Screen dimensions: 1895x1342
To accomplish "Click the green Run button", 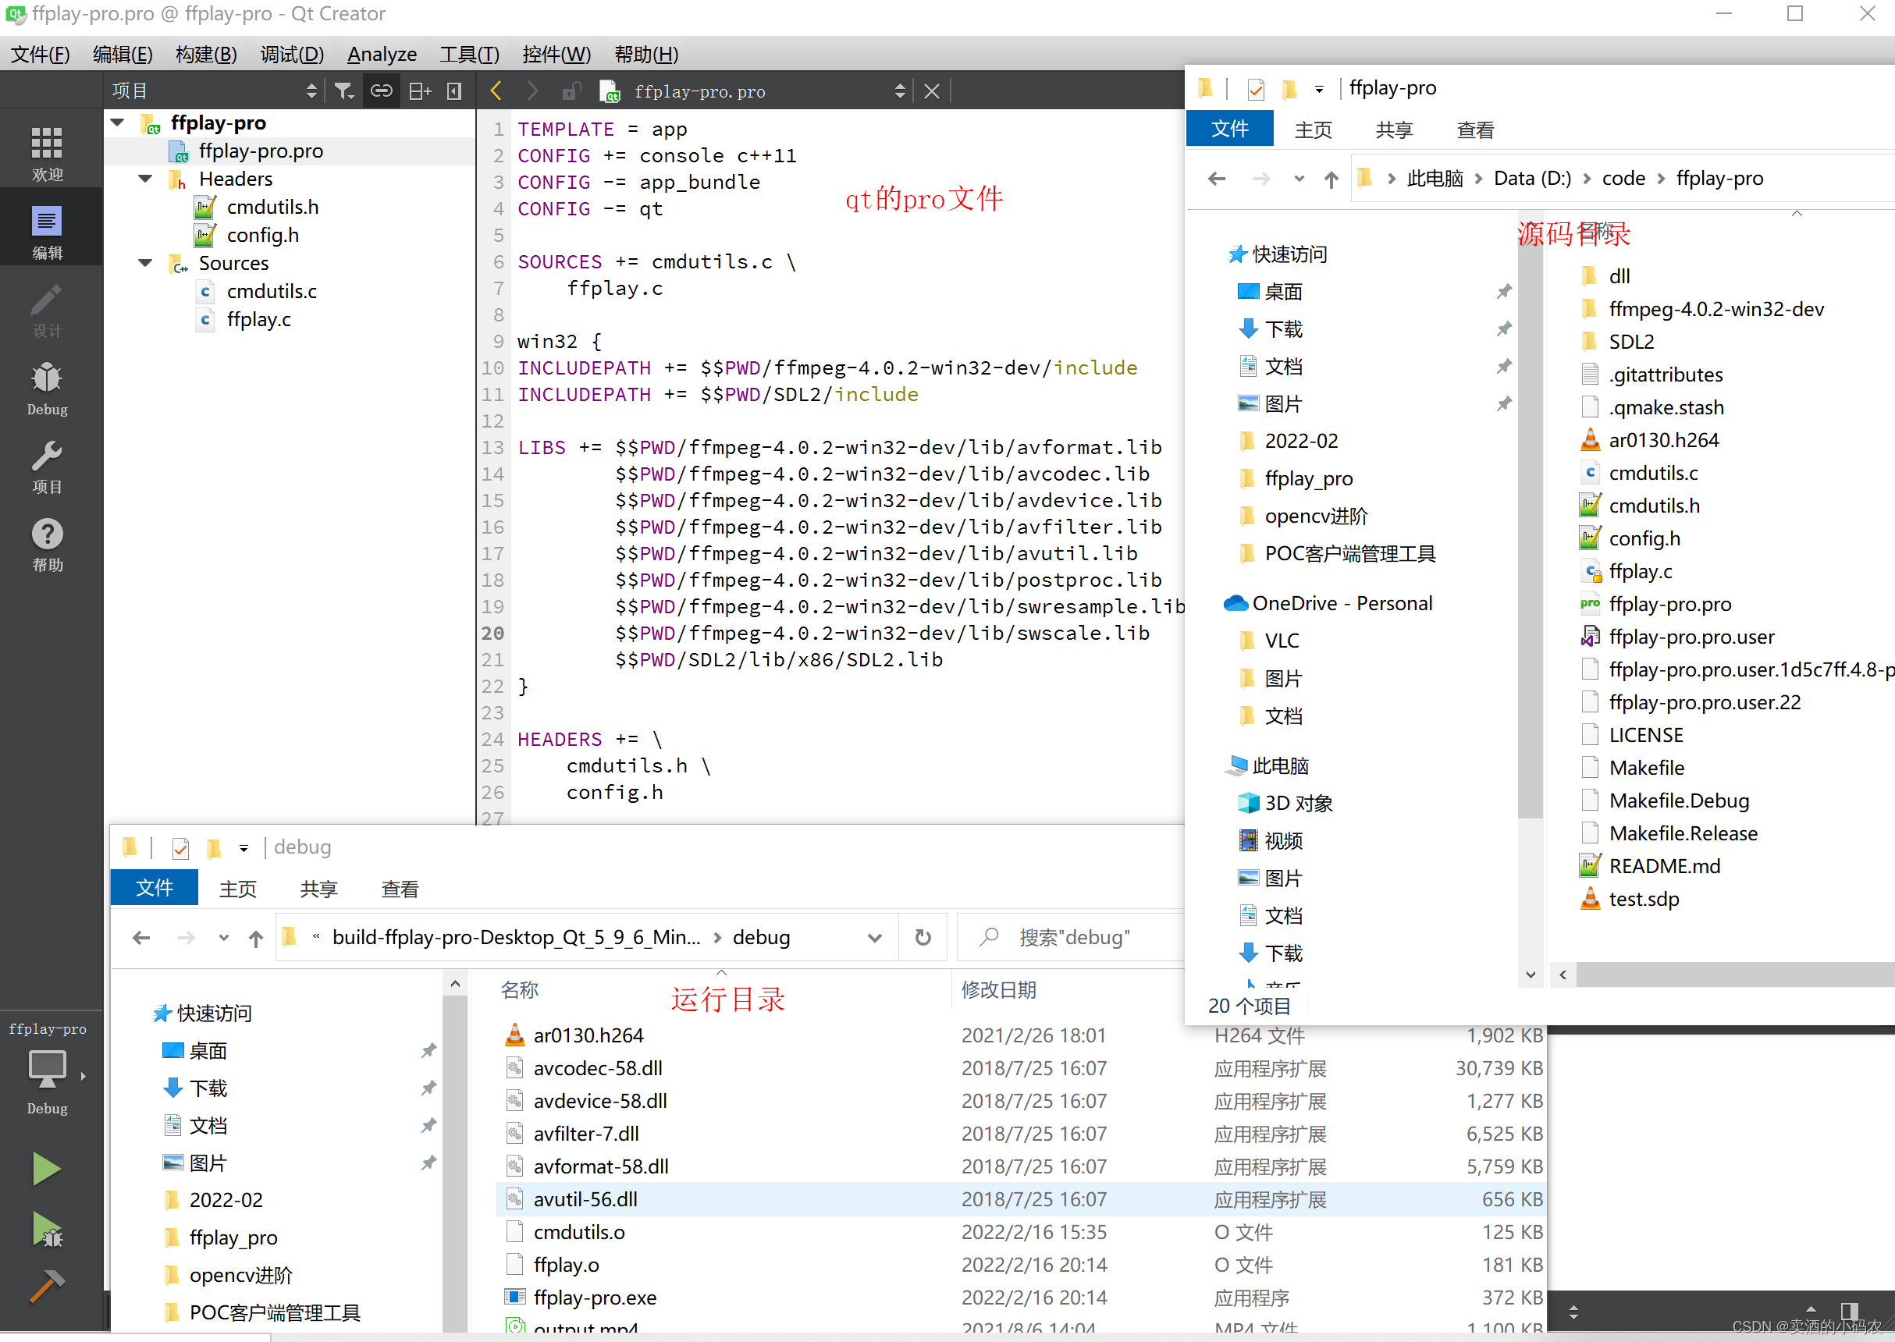I will [x=46, y=1170].
